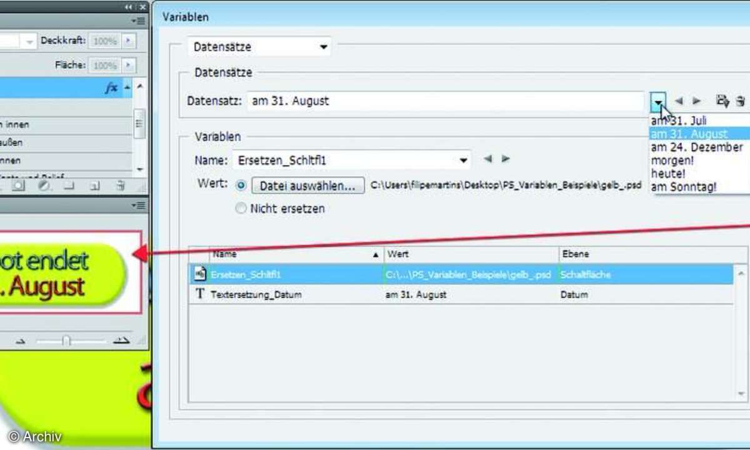Viewport: 750px width, 450px height.
Task: Click the 'Datei auswählen...' button
Action: [308, 186]
